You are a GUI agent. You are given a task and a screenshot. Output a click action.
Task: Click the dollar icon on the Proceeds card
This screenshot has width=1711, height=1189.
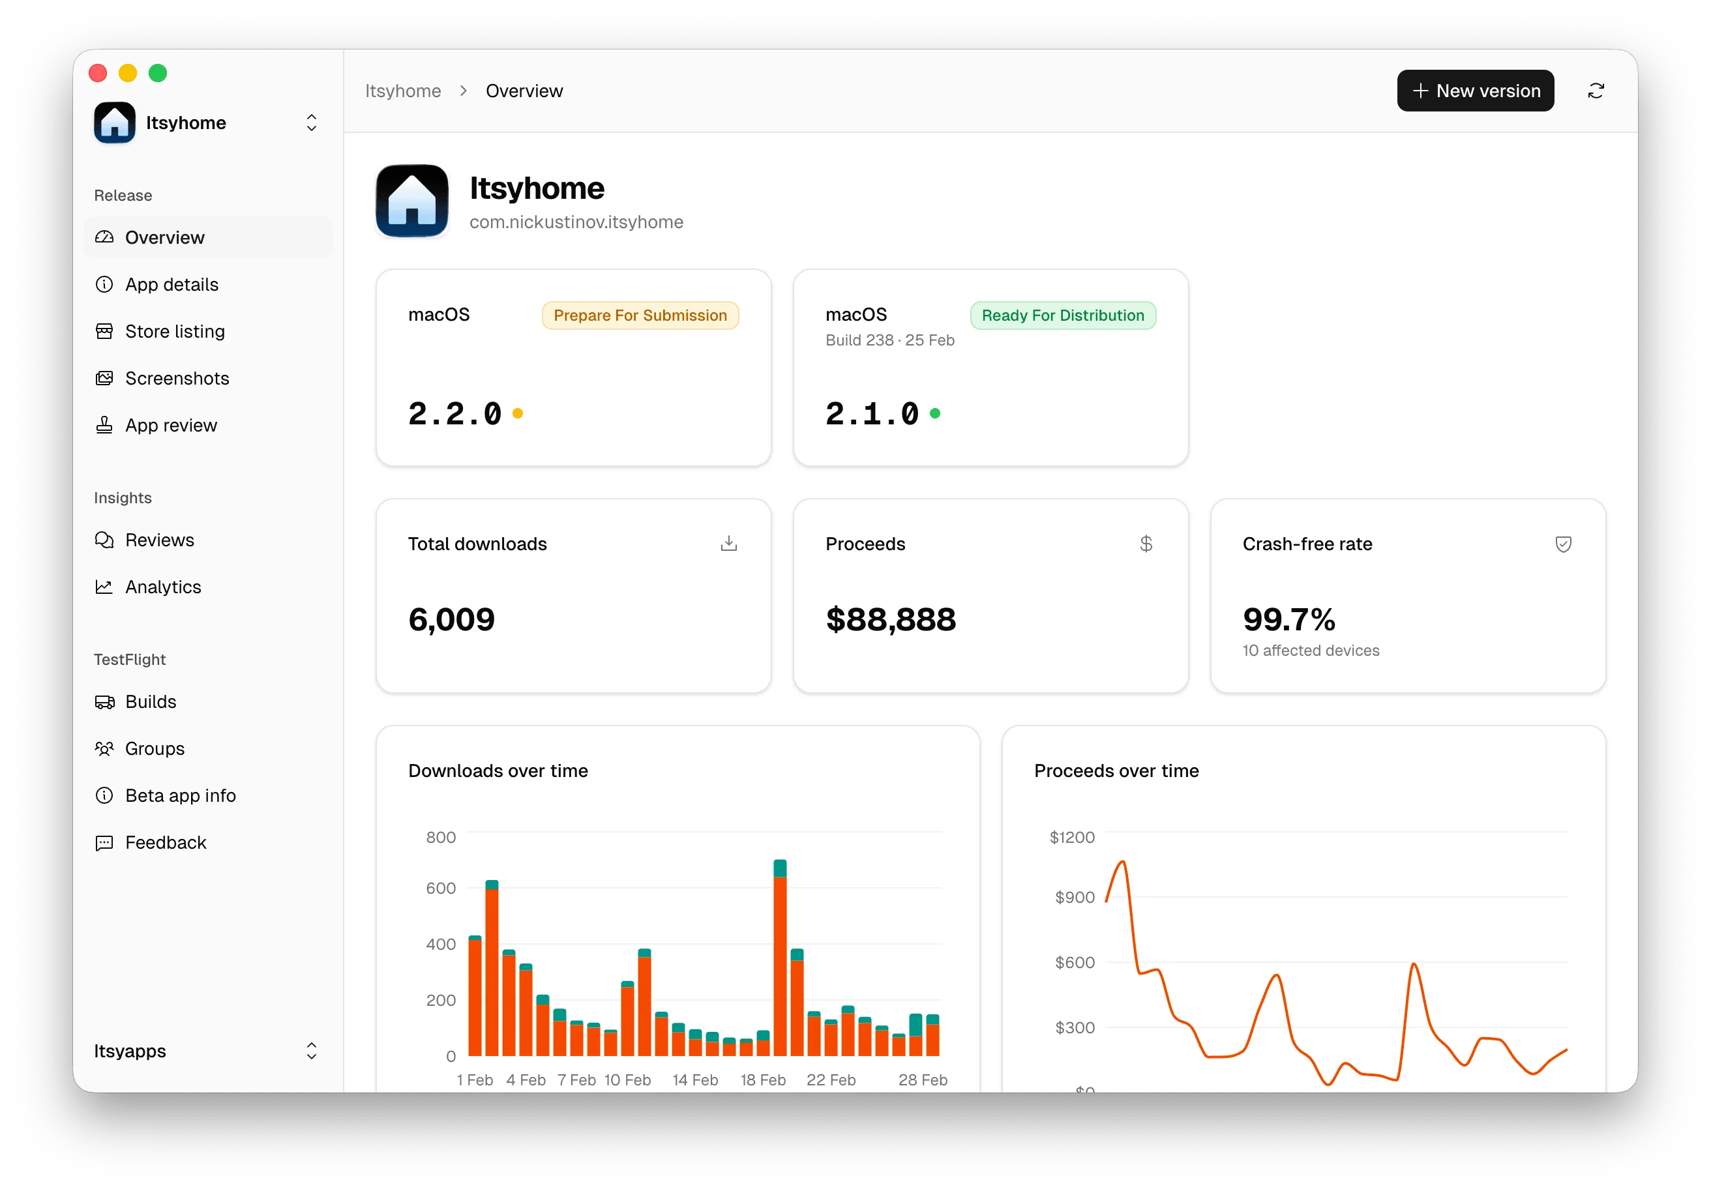pyautogui.click(x=1147, y=543)
